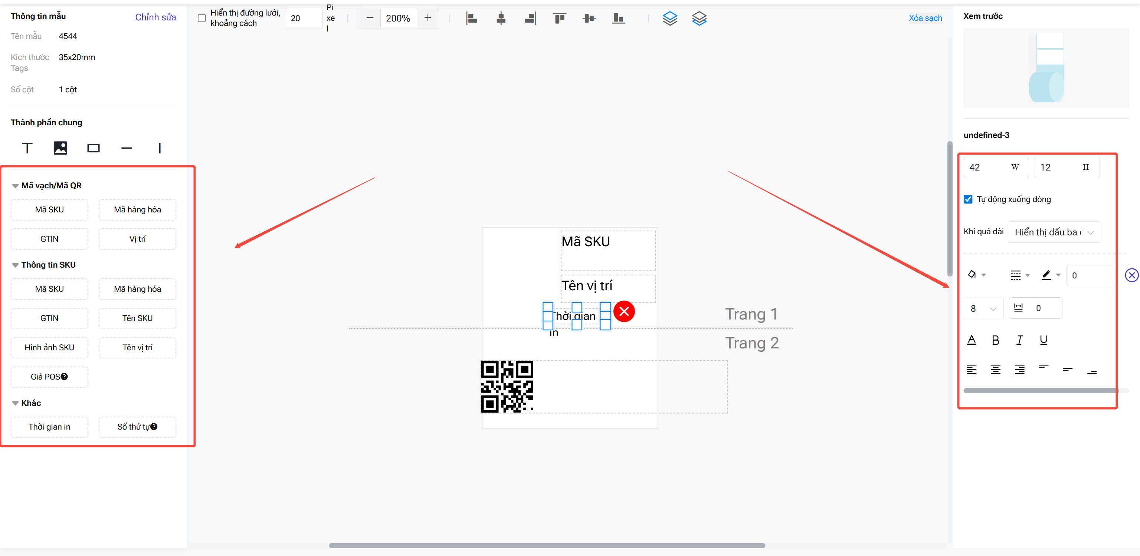Viewport: 1140px width, 556px height.
Task: Apply bold text formatting
Action: 995,340
